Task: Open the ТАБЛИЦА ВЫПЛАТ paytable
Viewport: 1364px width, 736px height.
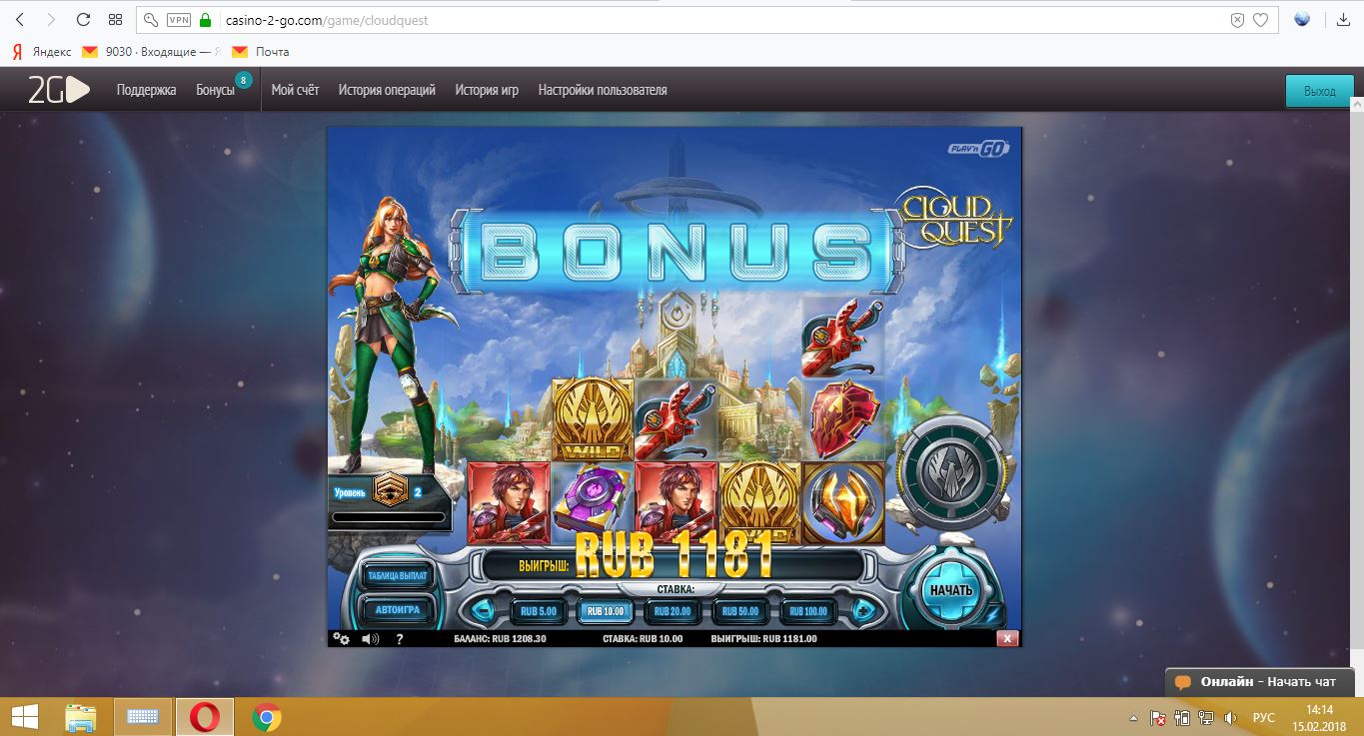Action: click(x=397, y=576)
